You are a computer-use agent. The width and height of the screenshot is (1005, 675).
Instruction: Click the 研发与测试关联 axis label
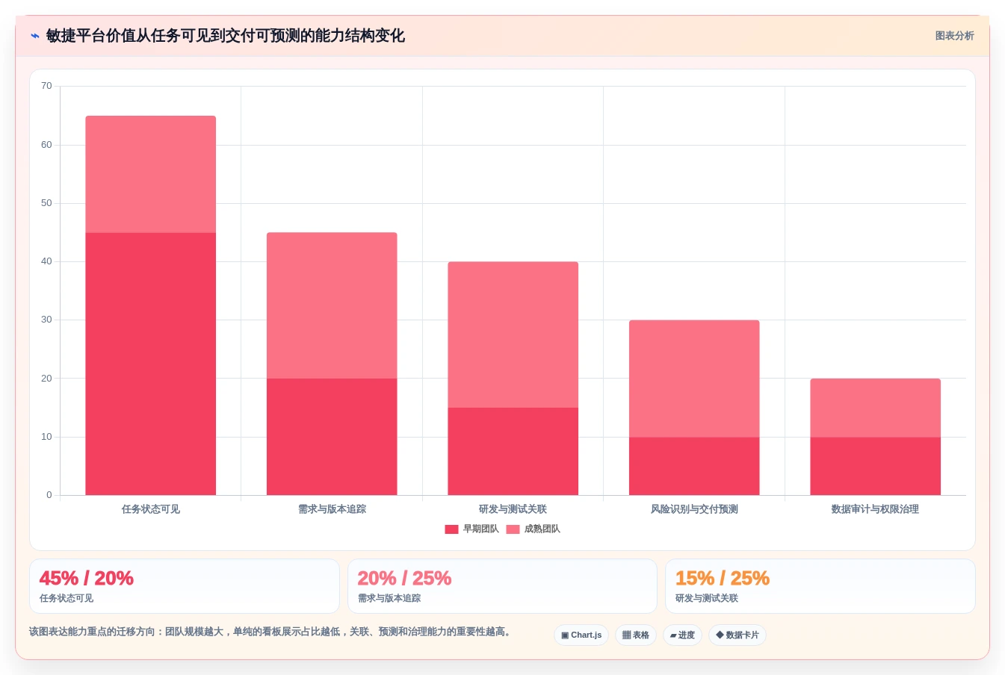513,509
